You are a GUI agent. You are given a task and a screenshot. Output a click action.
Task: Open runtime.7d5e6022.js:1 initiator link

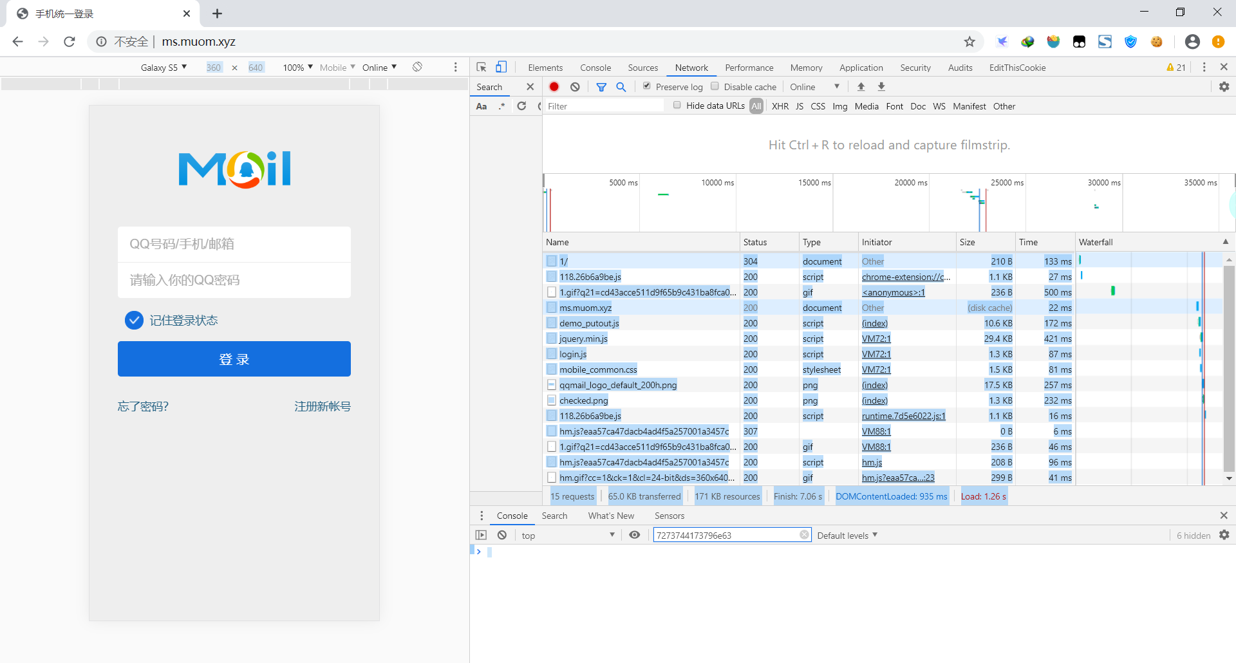pos(904,416)
